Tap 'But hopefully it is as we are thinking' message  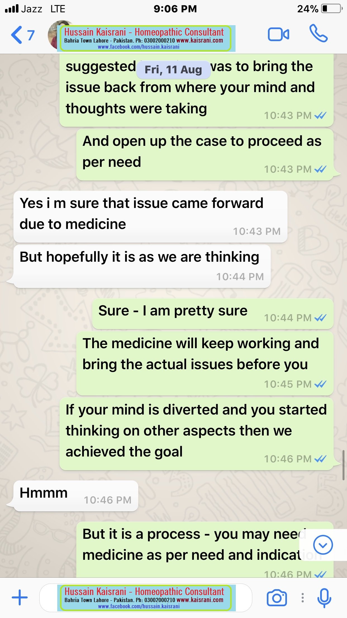142,266
